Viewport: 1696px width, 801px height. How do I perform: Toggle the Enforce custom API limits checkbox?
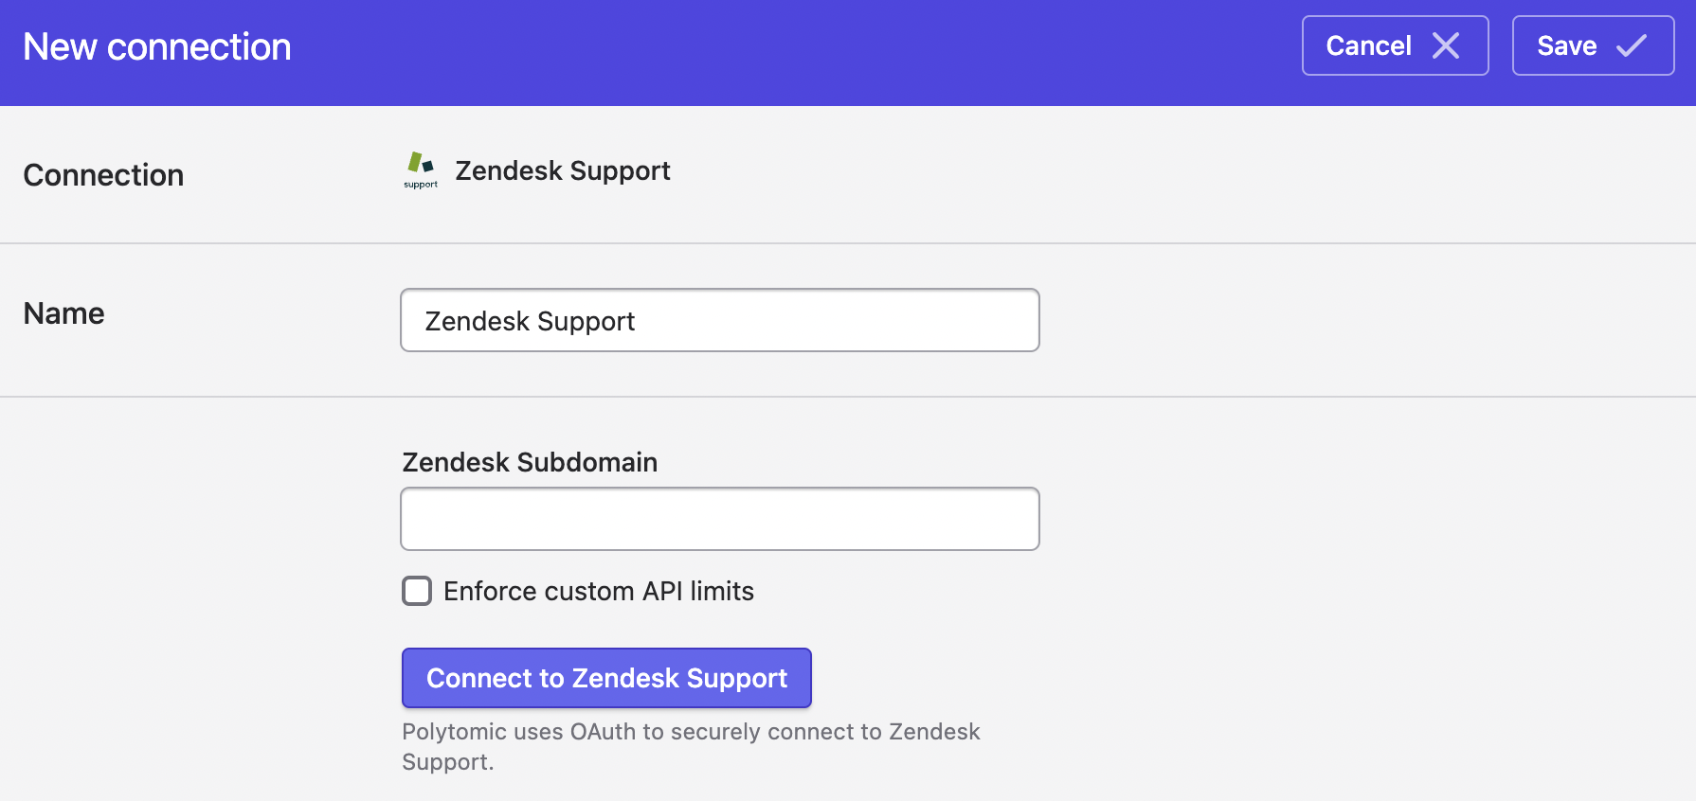point(417,591)
